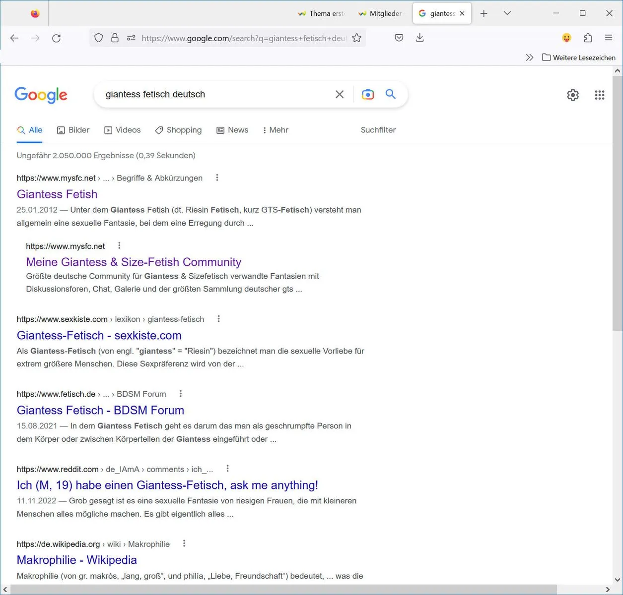The image size is (623, 595).
Task: Click the https://www.reddit.com breadcrumb URL
Action: [x=58, y=469]
